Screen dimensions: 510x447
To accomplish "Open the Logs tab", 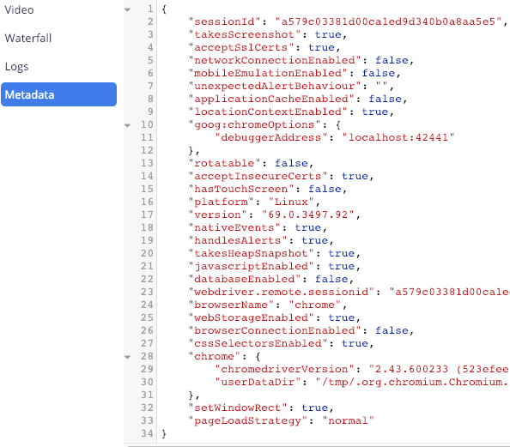I will (16, 67).
